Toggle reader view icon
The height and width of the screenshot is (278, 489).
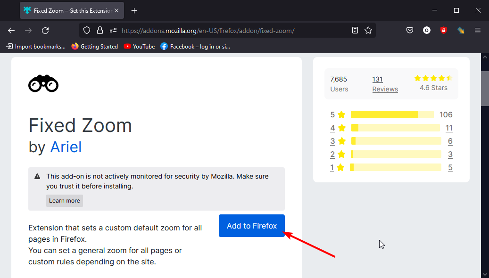tap(355, 30)
